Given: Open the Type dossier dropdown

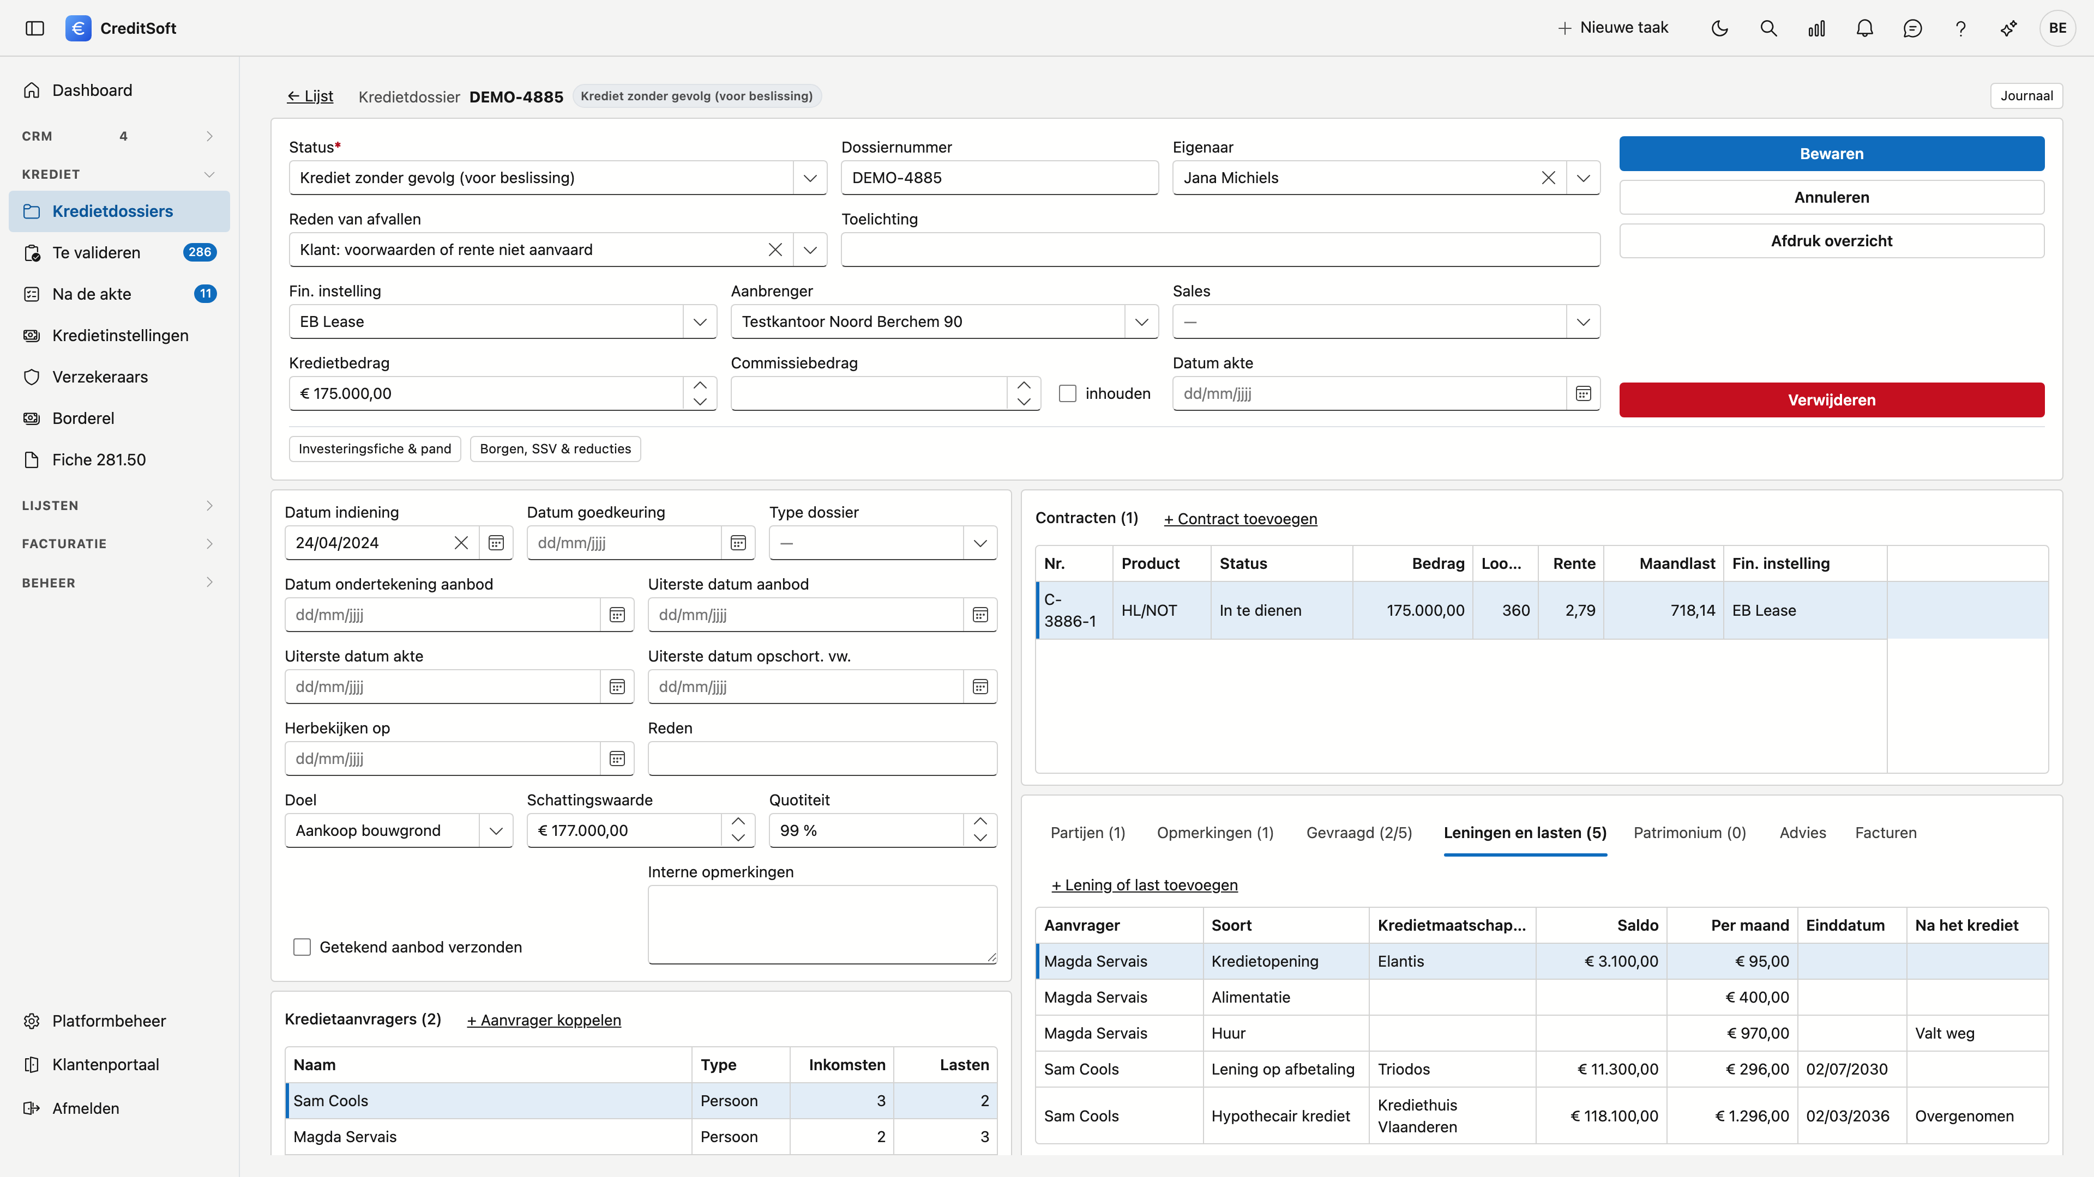Looking at the screenshot, I should coord(980,543).
